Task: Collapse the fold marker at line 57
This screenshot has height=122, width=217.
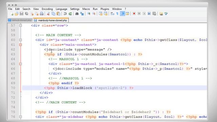Action: tap(20, 25)
